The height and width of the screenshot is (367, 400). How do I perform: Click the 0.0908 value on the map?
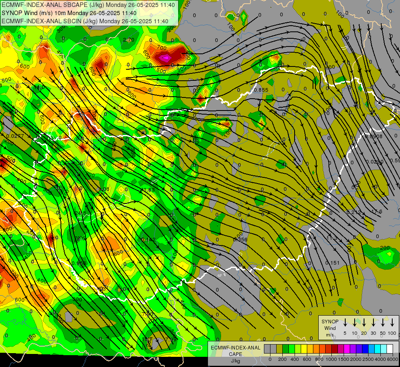click(x=374, y=137)
